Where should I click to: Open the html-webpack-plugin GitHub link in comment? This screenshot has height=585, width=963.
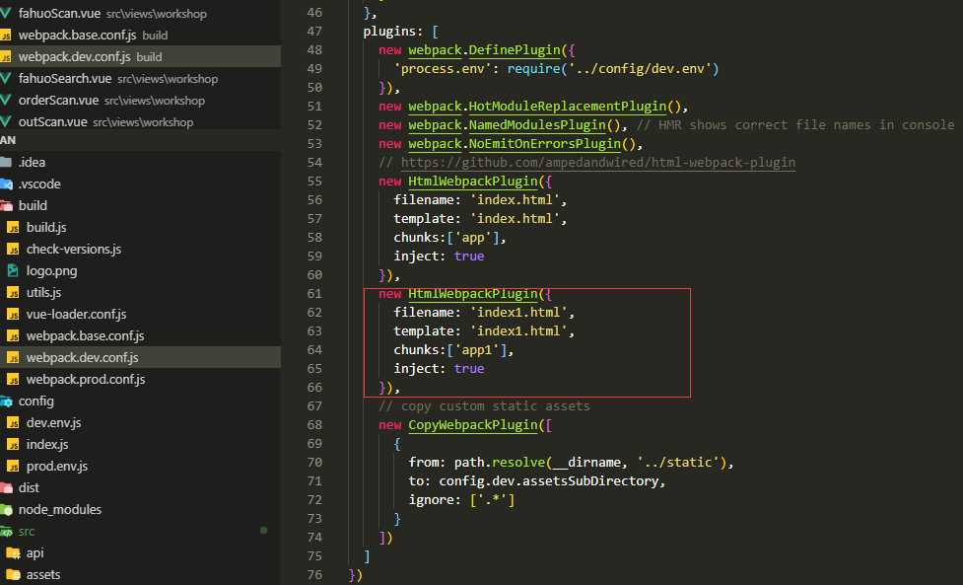[x=598, y=162]
